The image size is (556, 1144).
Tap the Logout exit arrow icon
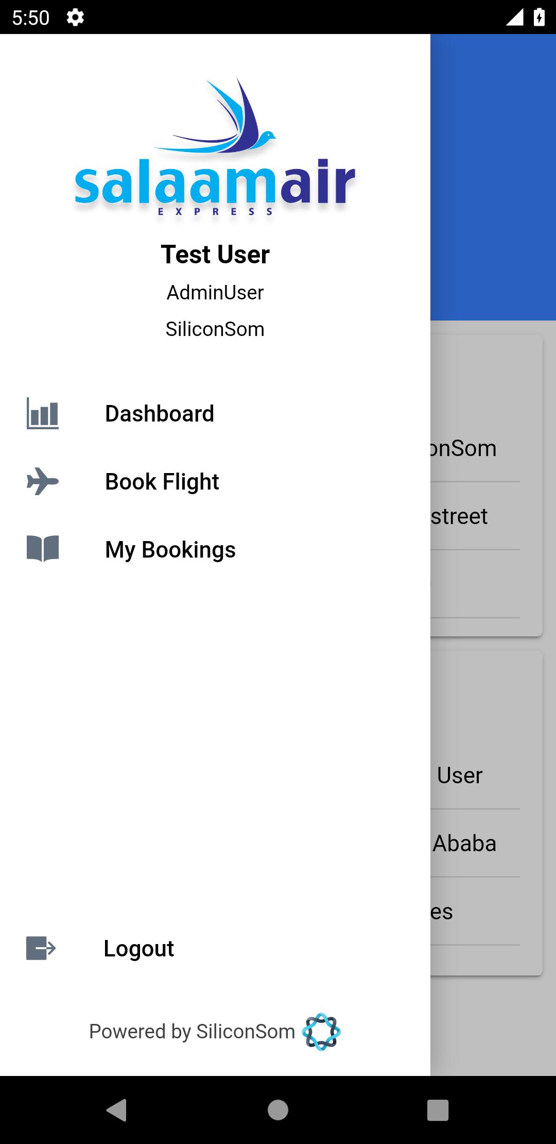[x=41, y=948]
